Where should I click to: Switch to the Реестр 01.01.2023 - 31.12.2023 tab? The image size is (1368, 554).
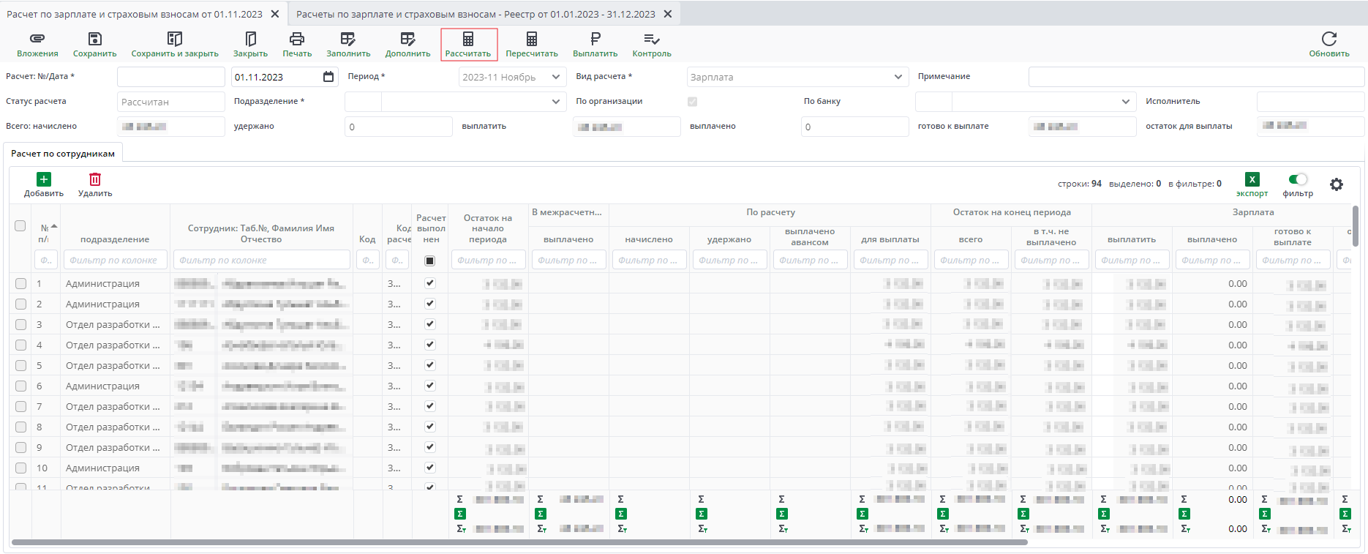coord(476,14)
